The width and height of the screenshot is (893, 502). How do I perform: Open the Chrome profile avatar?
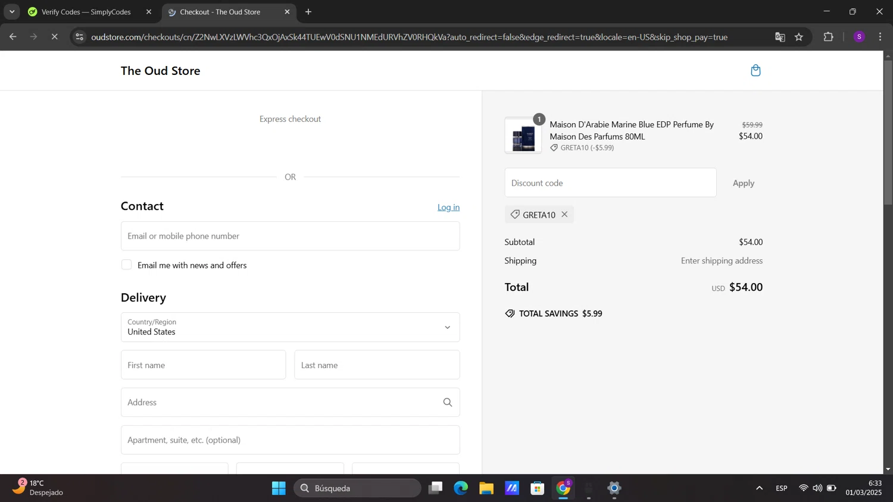click(859, 37)
